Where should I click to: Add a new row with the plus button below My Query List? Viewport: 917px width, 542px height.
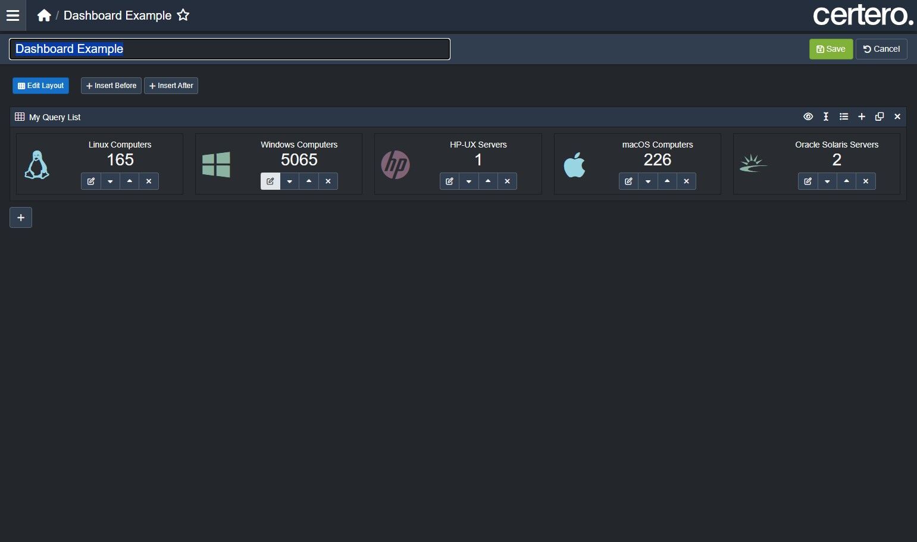tap(21, 218)
